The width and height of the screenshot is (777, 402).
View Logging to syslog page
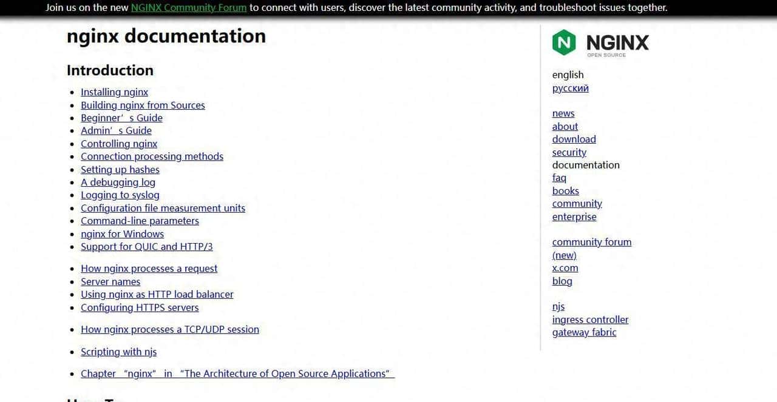(120, 195)
